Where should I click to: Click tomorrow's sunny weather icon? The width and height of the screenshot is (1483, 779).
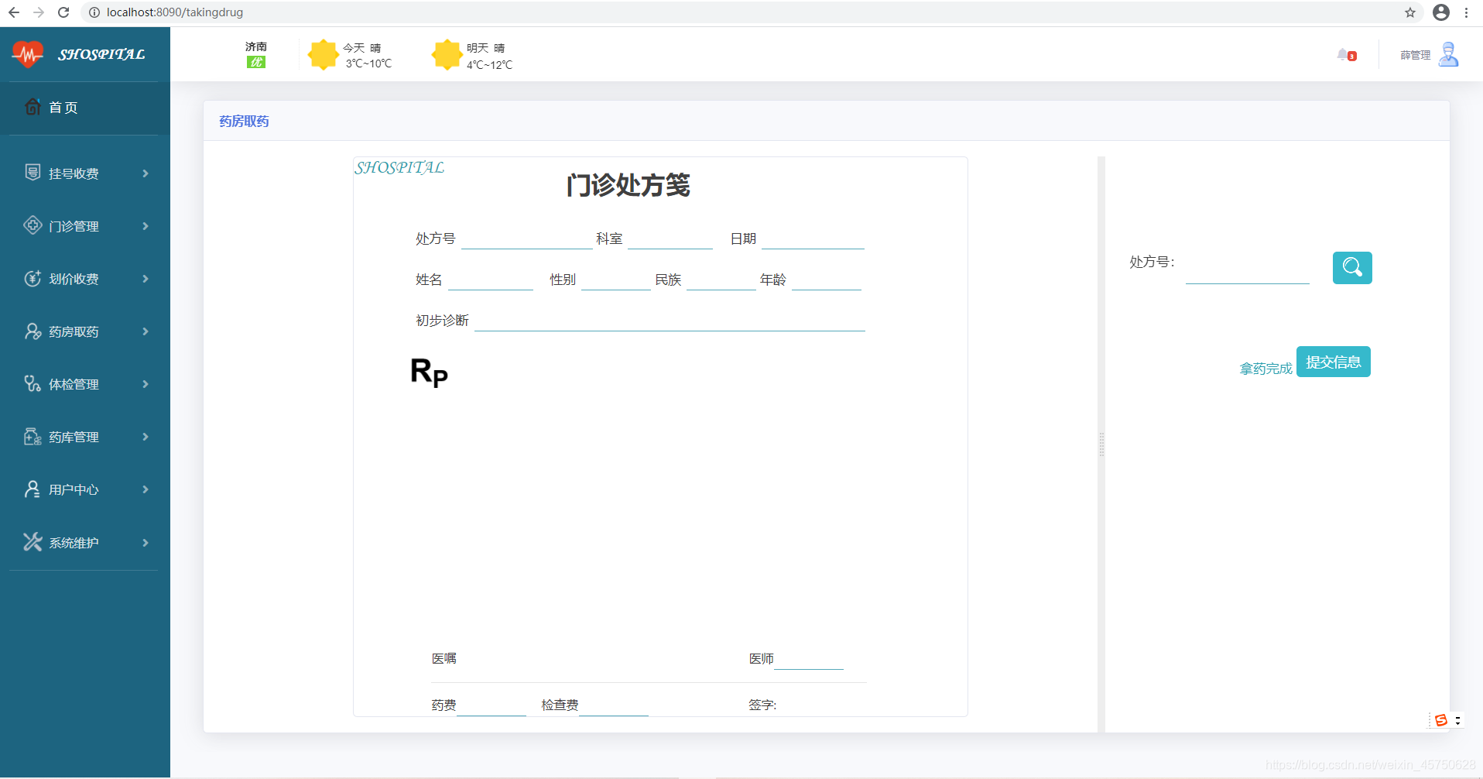447,55
